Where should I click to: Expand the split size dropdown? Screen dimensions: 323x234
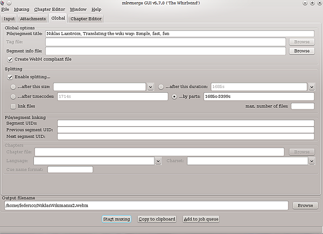click(x=150, y=87)
